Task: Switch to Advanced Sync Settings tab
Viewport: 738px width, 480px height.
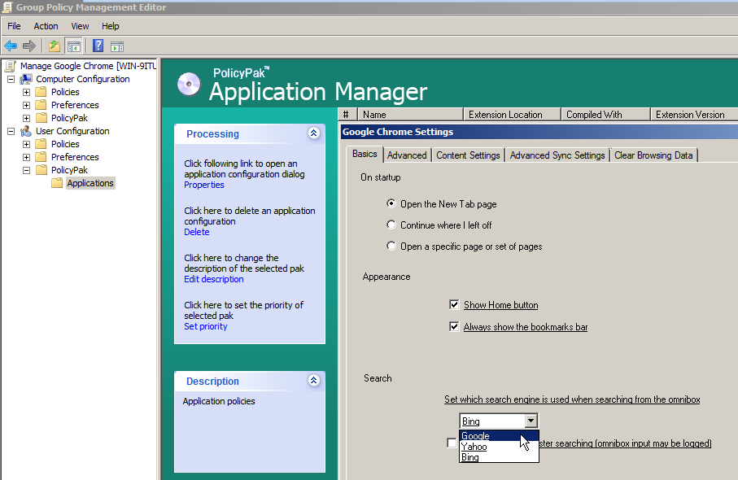Action: (x=557, y=155)
